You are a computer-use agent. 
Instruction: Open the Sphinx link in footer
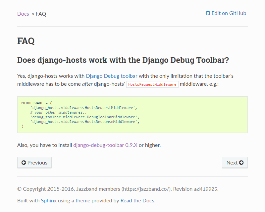tap(49, 201)
